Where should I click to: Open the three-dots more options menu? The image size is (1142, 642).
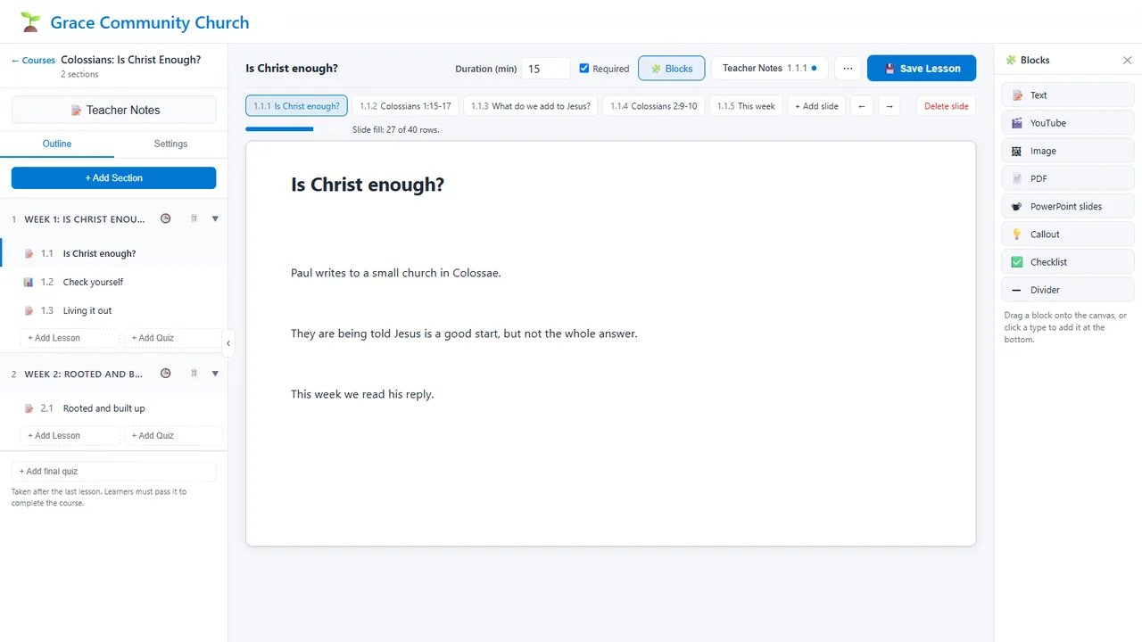point(848,69)
